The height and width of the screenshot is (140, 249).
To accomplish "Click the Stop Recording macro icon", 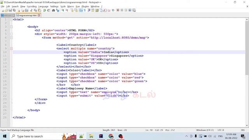I will point(122,10).
